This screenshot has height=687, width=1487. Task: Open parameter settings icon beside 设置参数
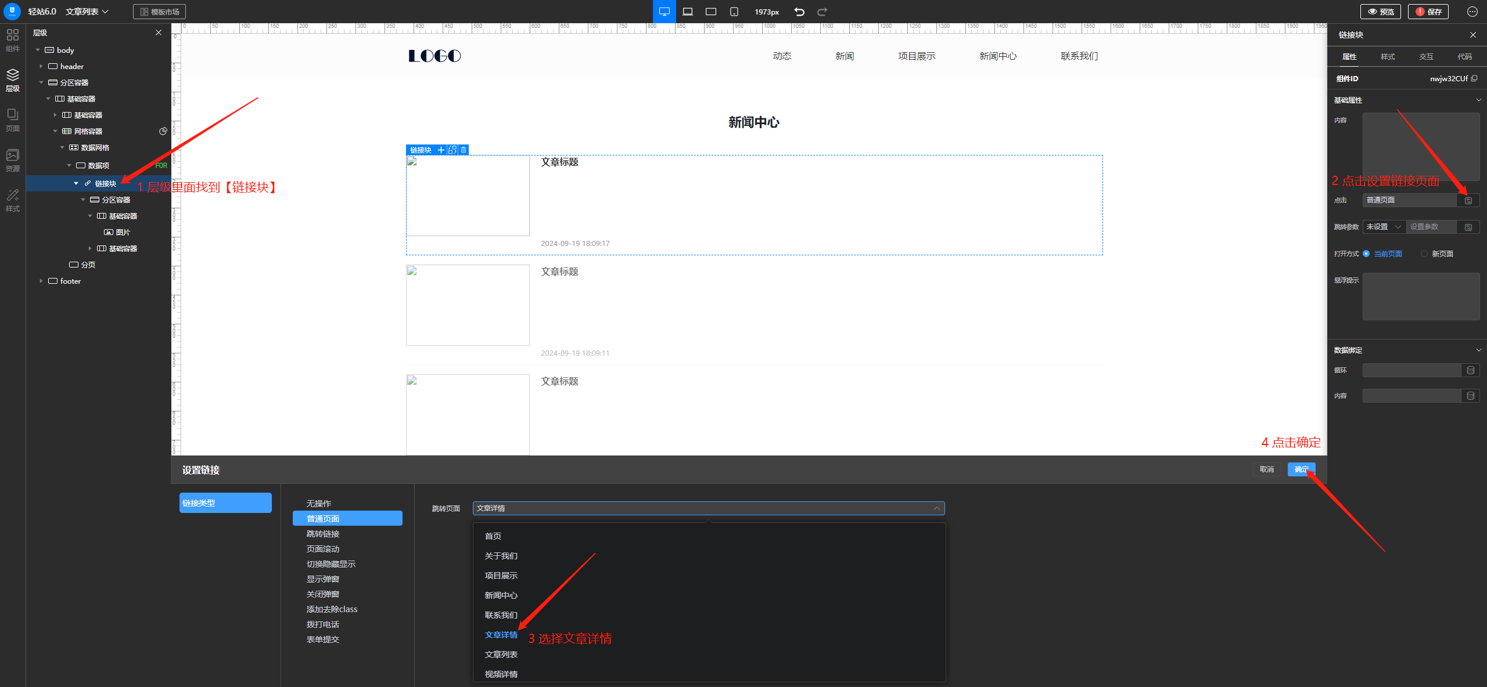(1468, 227)
